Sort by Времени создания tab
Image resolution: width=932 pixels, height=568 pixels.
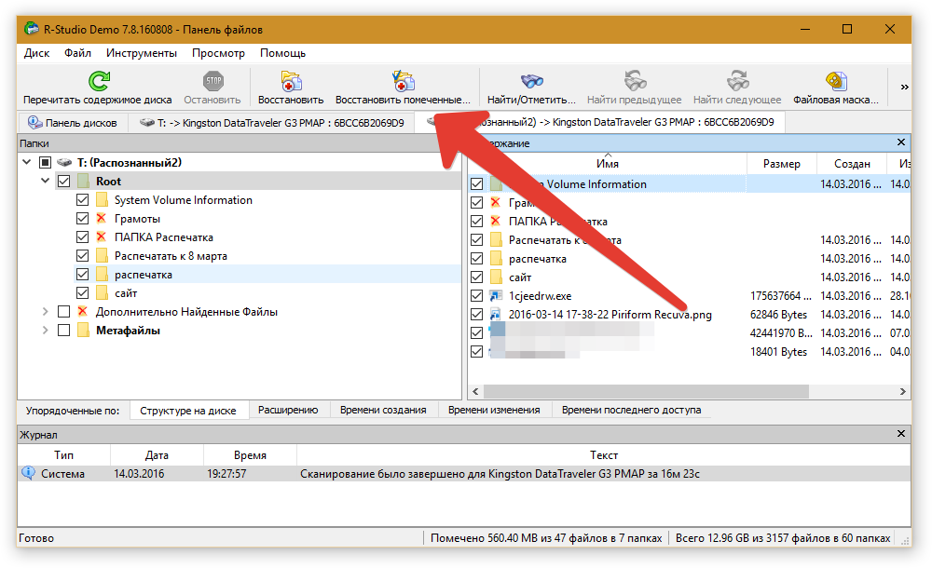point(383,410)
